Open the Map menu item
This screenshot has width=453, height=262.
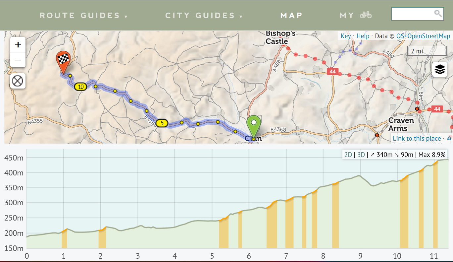[x=291, y=16]
